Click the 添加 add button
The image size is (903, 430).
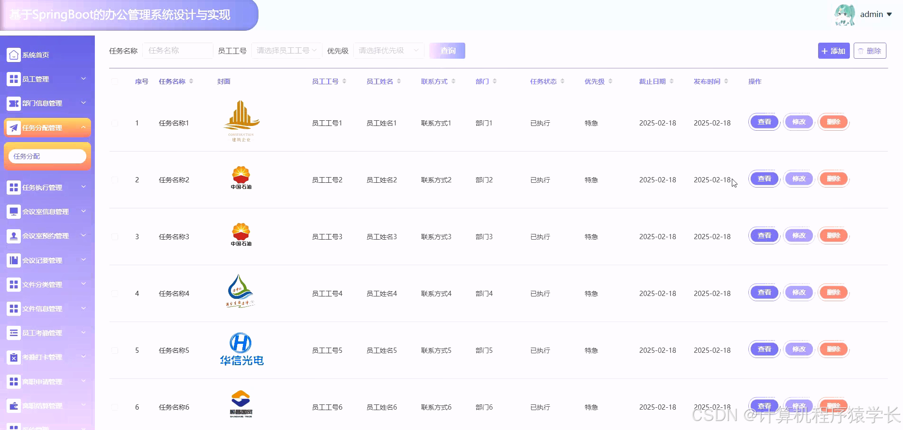[833, 51]
